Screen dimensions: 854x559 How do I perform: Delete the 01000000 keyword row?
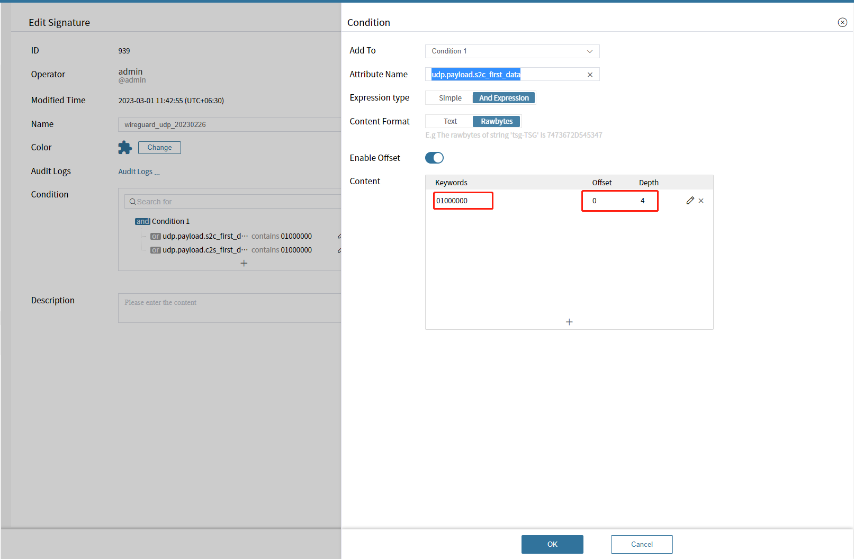tap(701, 201)
